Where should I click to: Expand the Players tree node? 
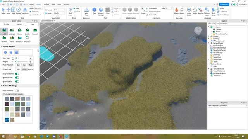pos(208,36)
